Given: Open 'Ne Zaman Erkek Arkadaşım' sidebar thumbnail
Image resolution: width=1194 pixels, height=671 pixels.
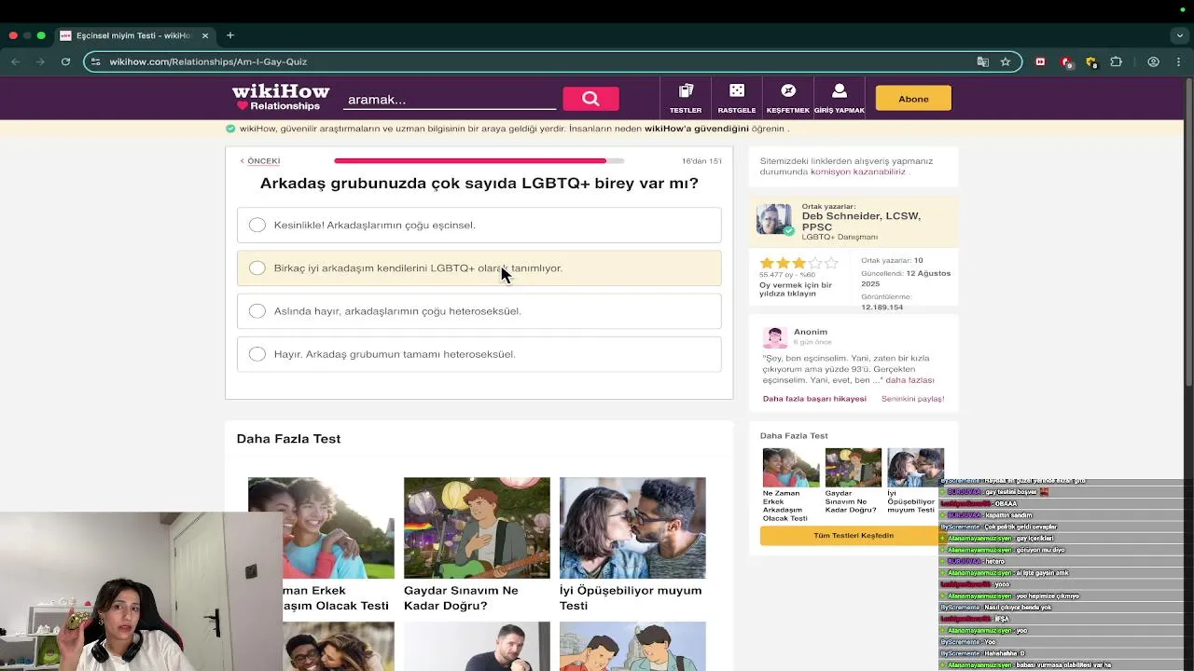Looking at the screenshot, I should point(791,468).
